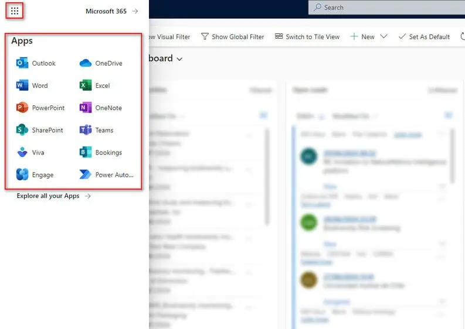Viewport: 465px width, 329px height.
Task: Click the arrow beside Explore all your Apps
Action: pos(88,196)
